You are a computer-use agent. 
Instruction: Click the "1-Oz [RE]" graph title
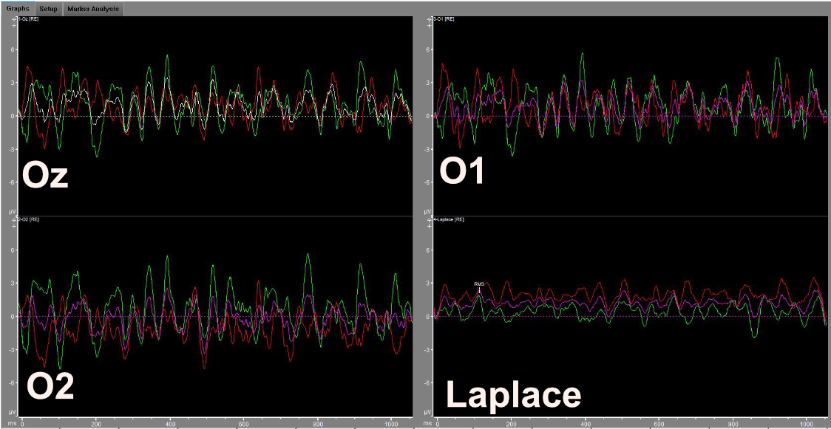pyautogui.click(x=28, y=19)
